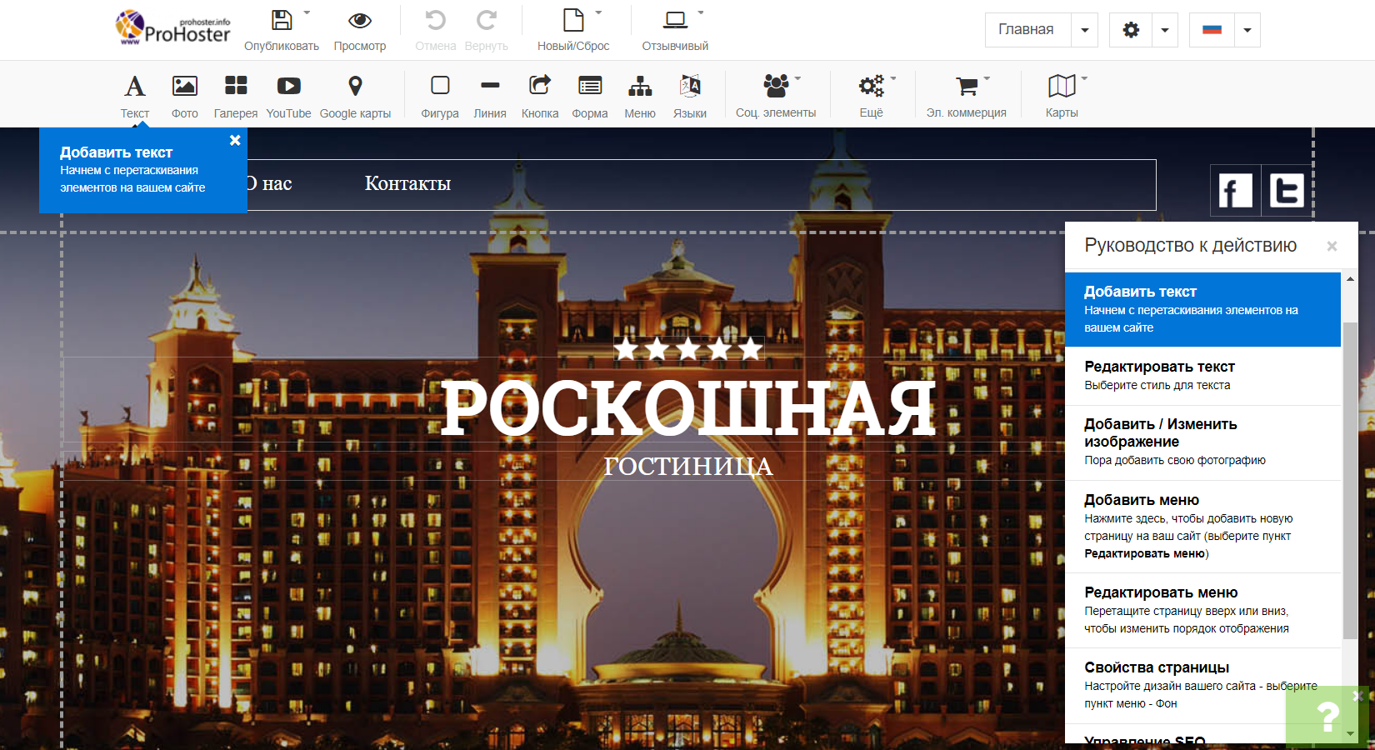
Task: Click the Facebook social icon
Action: (x=1234, y=191)
